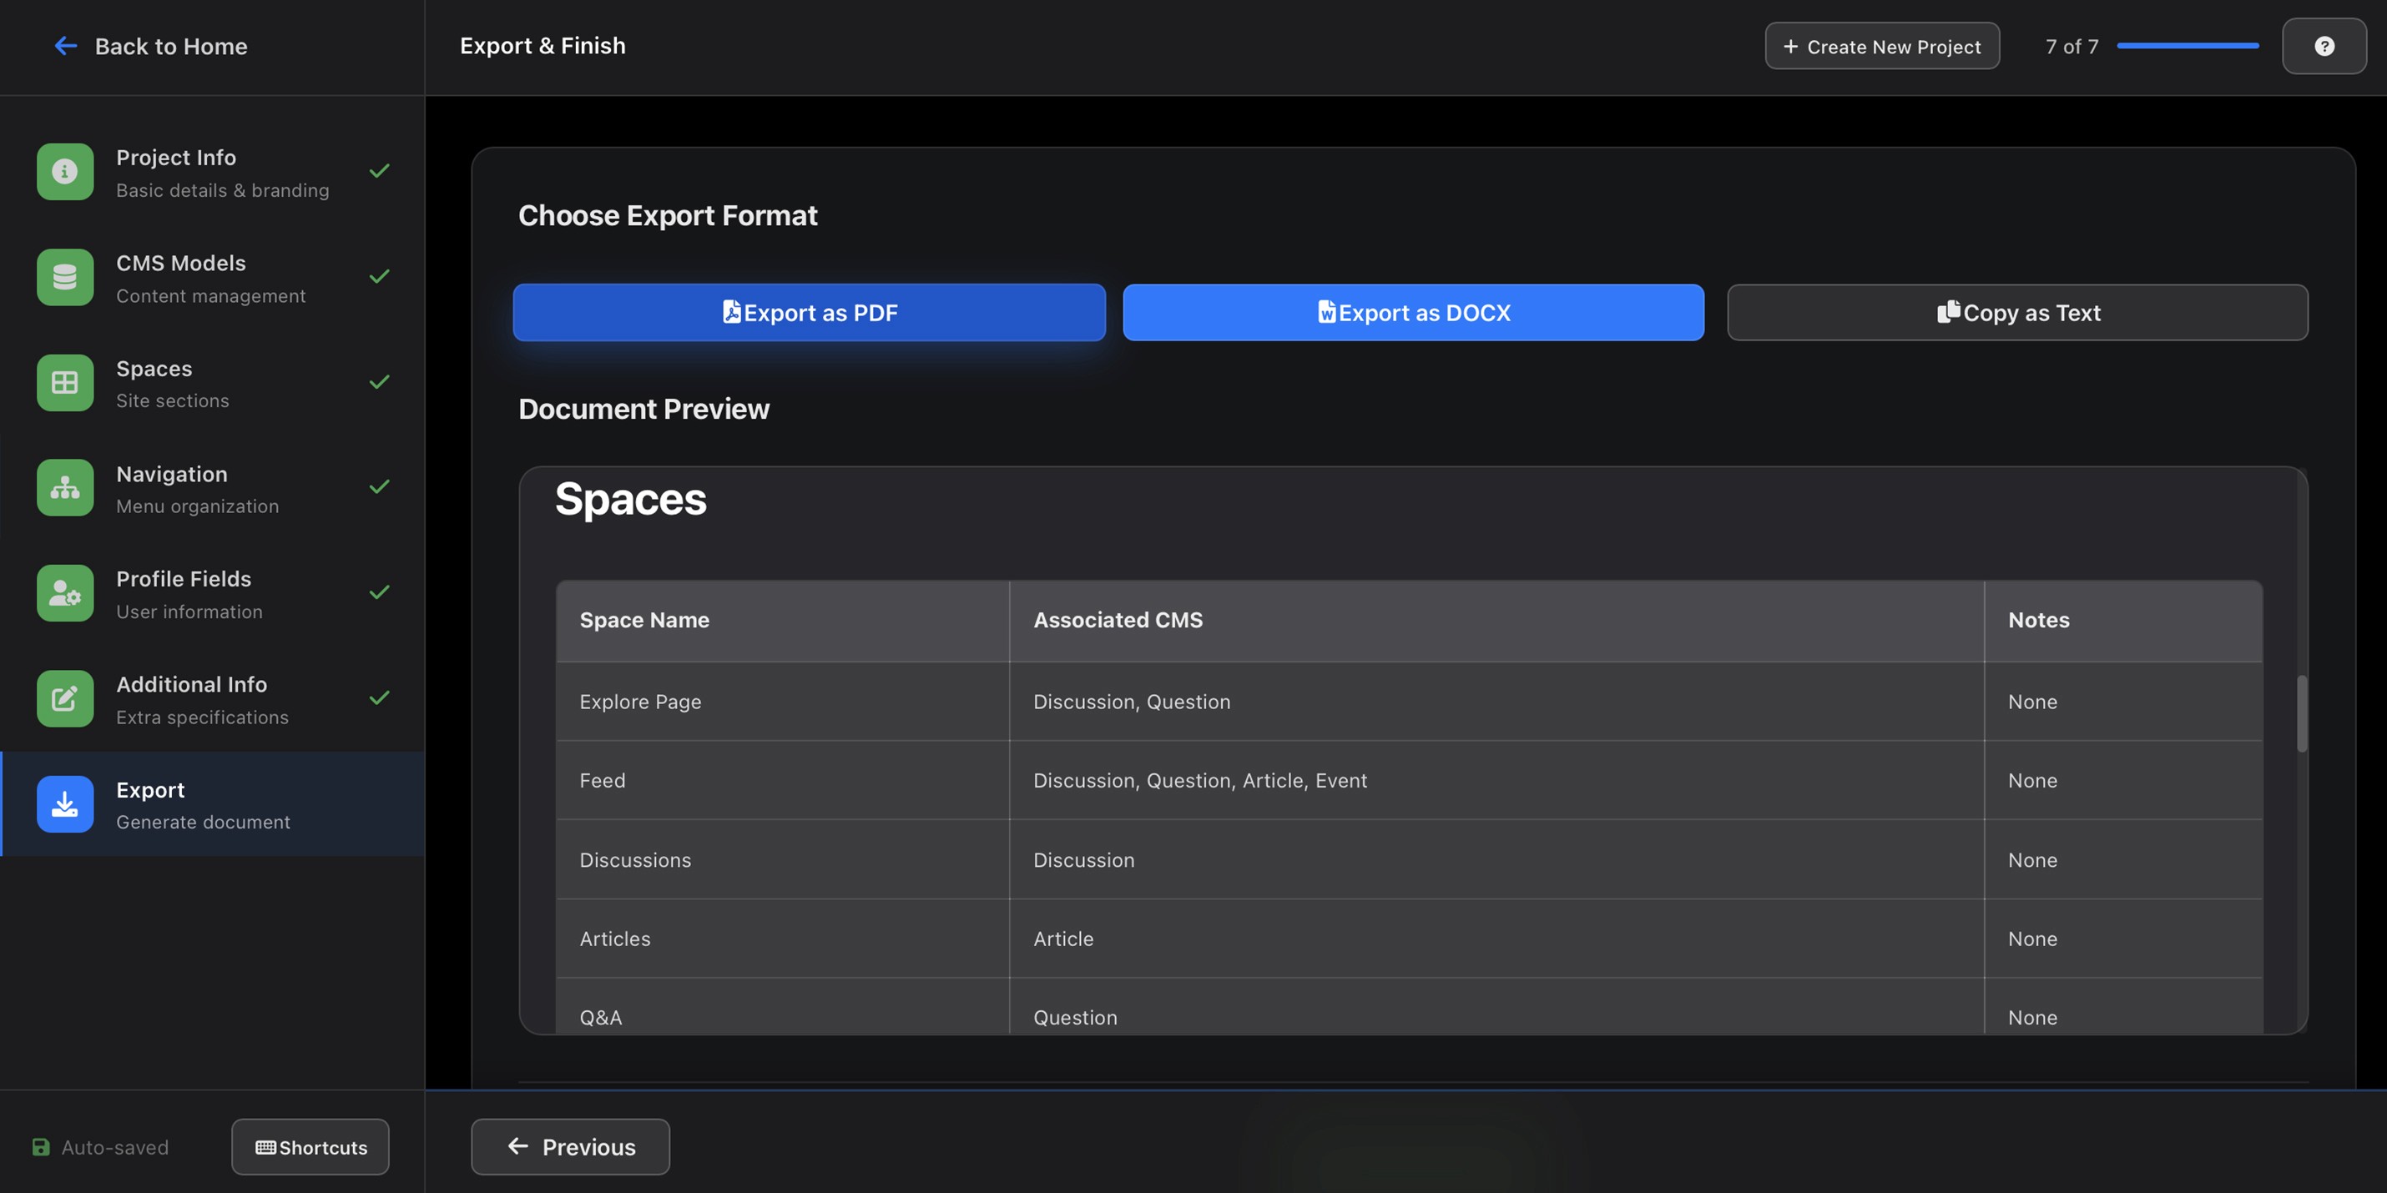The image size is (2387, 1193).
Task: Click the Navigation completed checkmark
Action: (x=379, y=486)
